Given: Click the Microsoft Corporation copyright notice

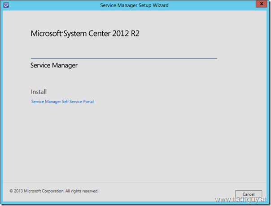Looking at the screenshot, I should 54,191.
